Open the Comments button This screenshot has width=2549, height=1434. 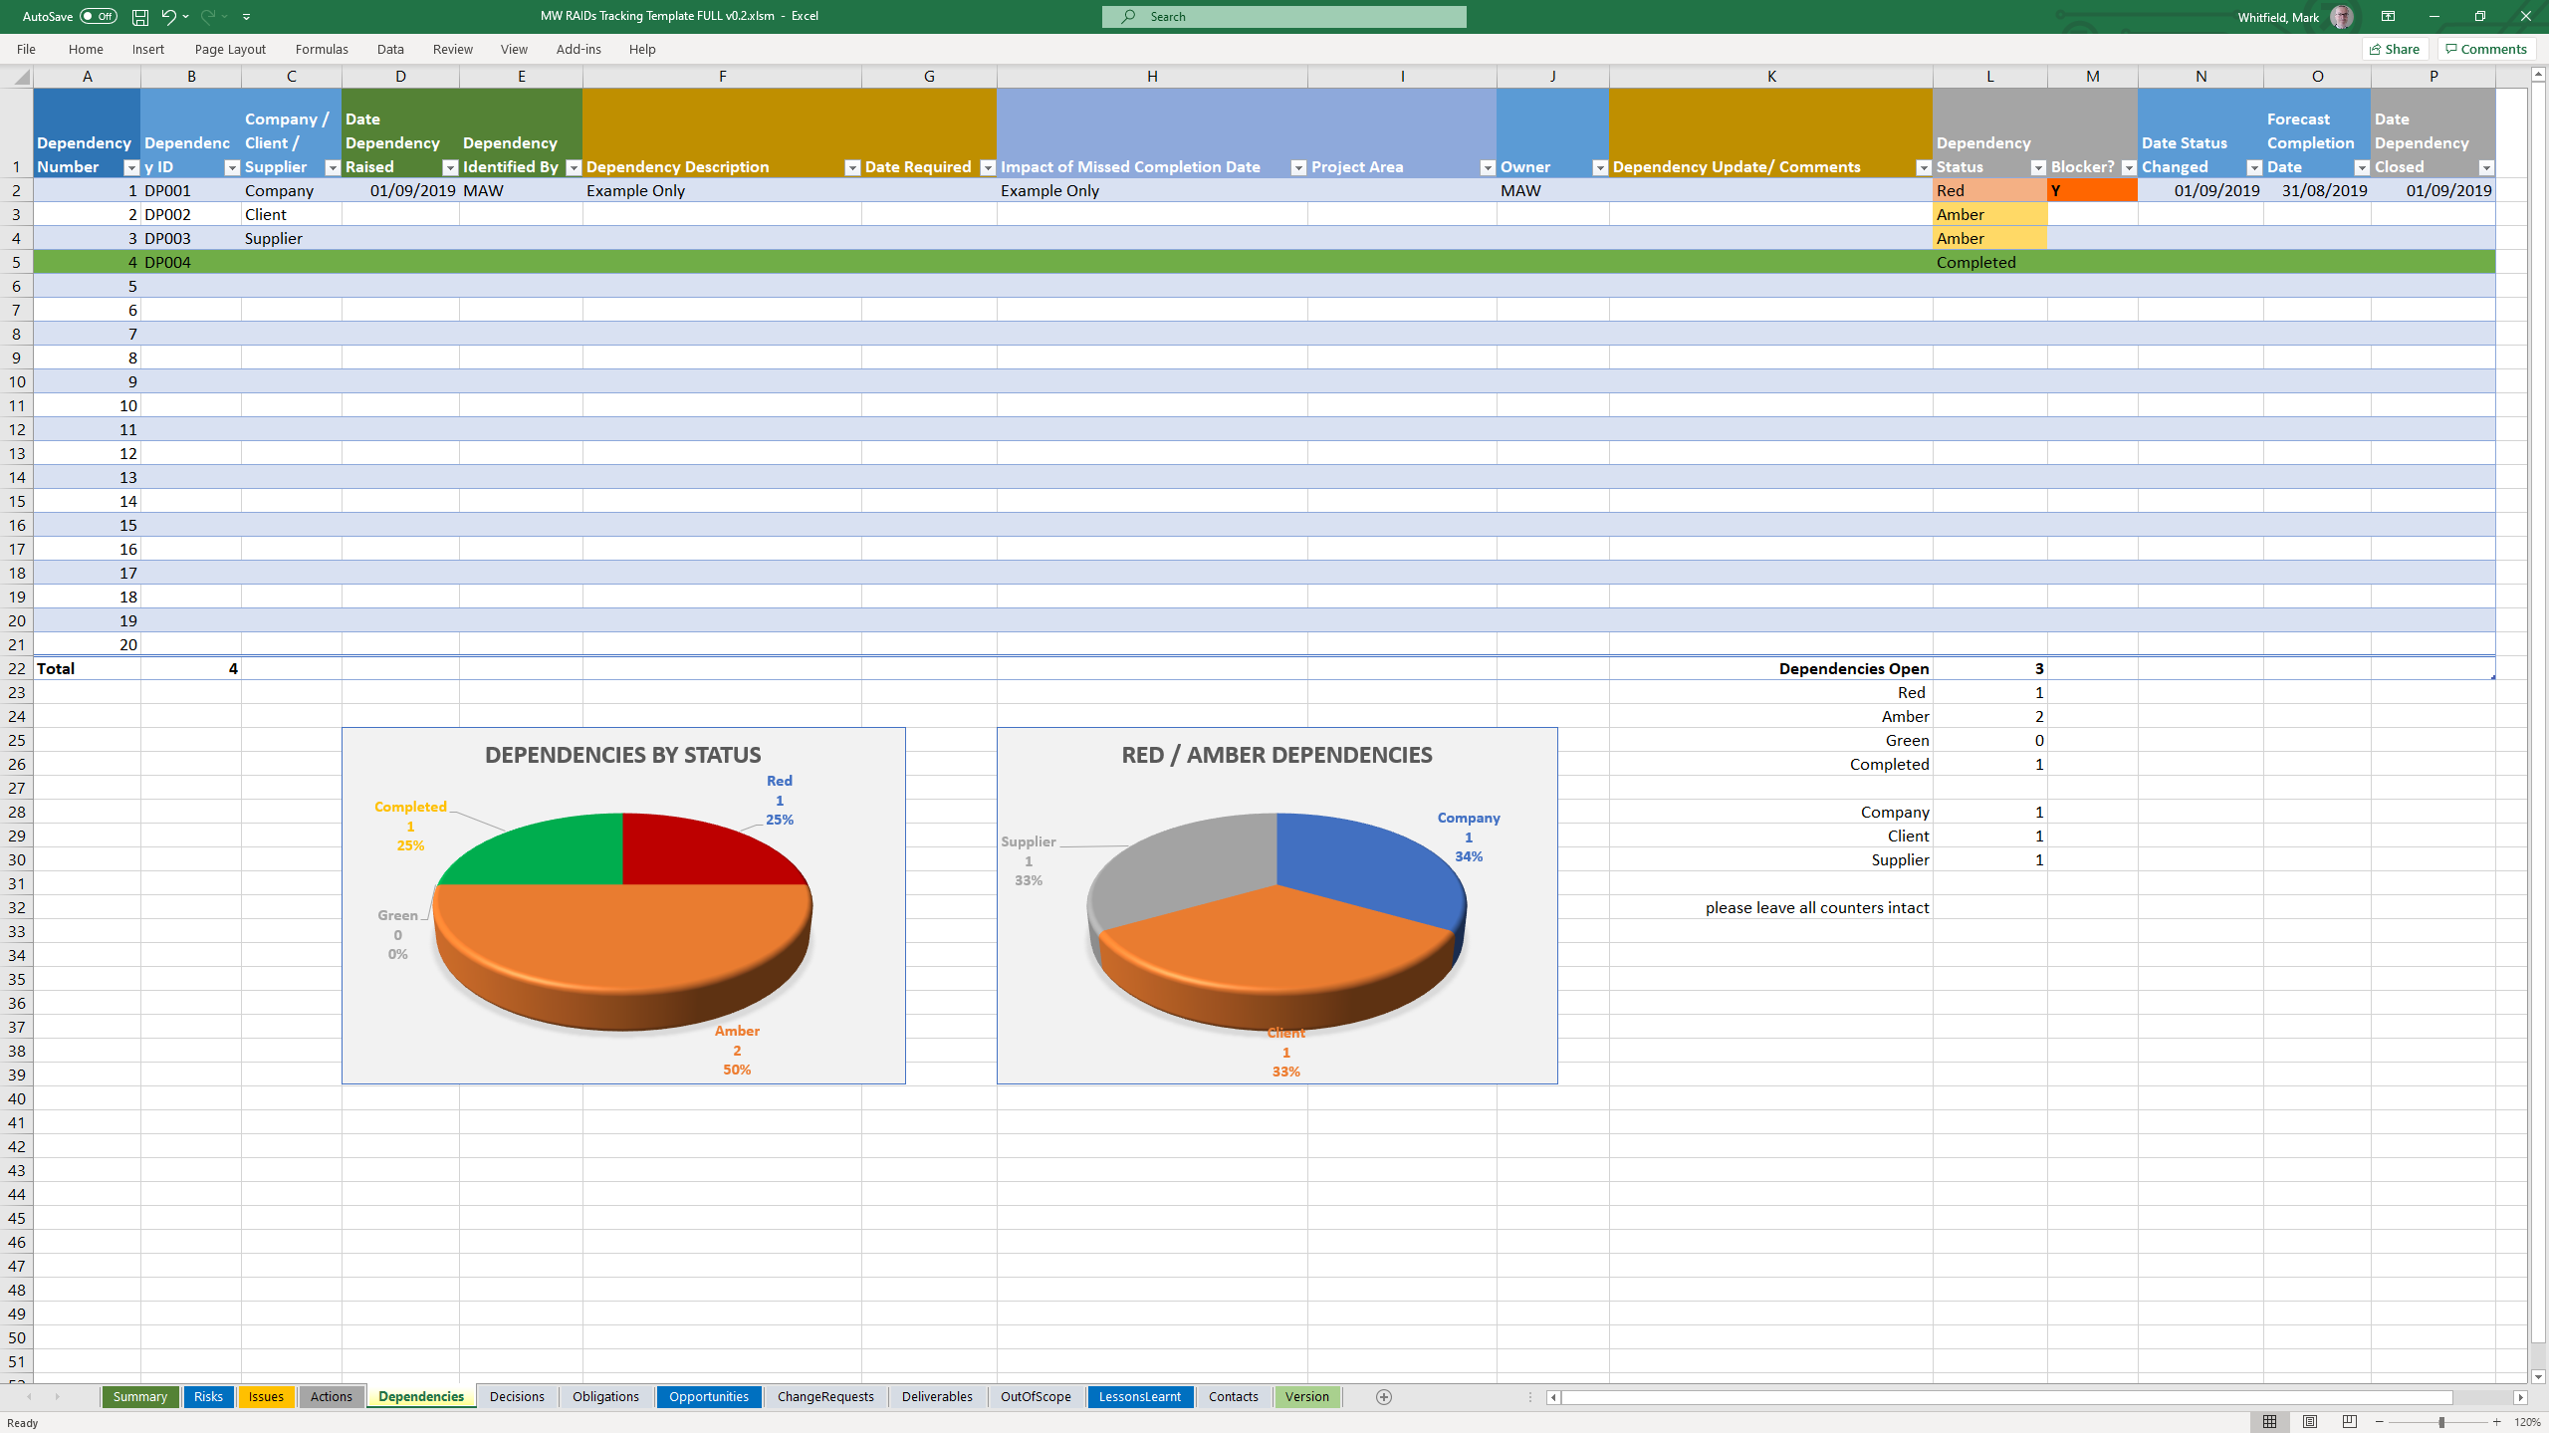[x=2486, y=49]
